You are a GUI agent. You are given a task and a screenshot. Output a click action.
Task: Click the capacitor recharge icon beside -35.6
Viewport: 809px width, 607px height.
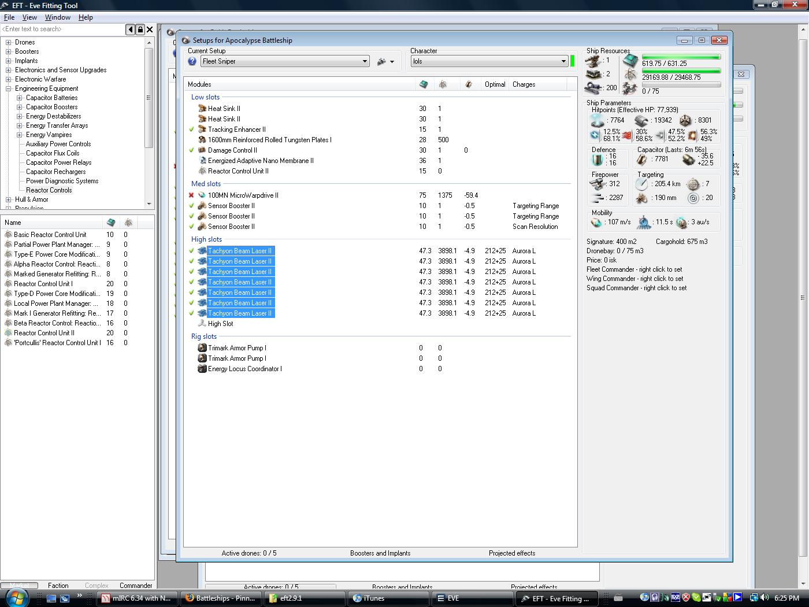[x=688, y=159]
